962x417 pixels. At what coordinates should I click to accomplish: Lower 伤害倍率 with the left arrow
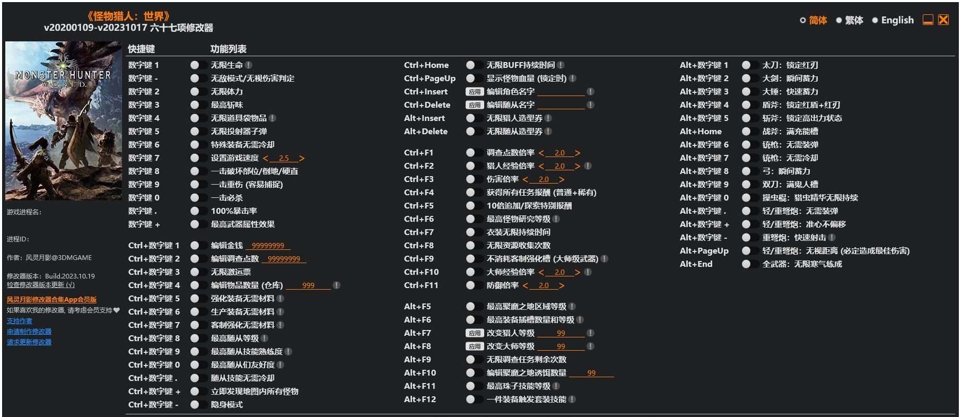[525, 179]
